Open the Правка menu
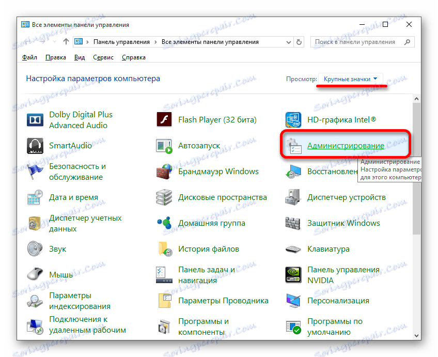The height and width of the screenshot is (357, 438). [56, 57]
